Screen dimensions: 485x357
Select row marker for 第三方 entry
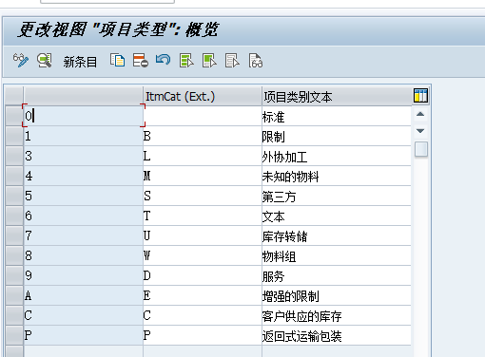pos(14,196)
